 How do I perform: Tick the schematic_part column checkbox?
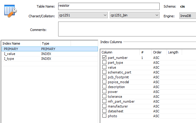[105, 72]
